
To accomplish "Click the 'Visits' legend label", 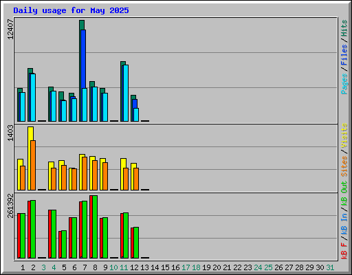I will coord(344,135).
